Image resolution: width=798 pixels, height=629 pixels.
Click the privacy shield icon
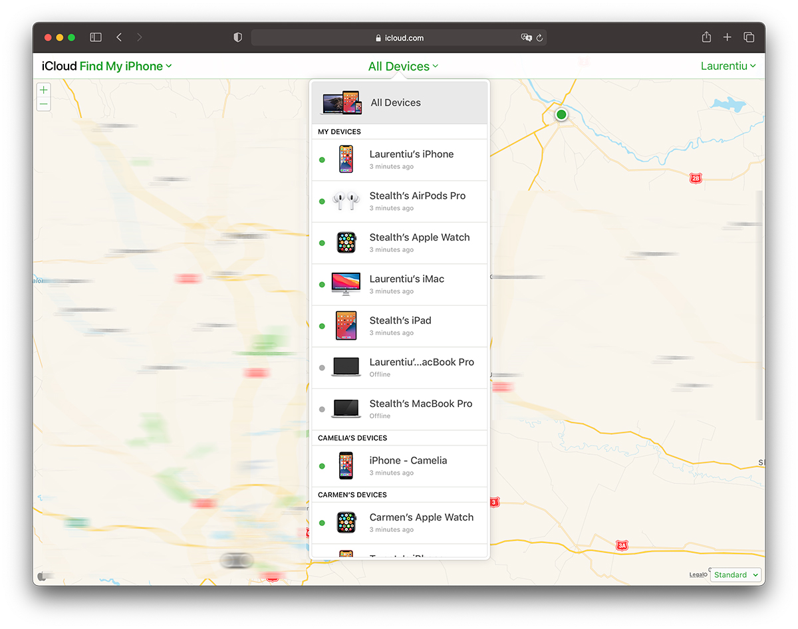(238, 37)
